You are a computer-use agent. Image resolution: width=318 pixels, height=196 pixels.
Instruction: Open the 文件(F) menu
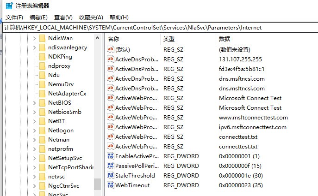(x=14, y=18)
